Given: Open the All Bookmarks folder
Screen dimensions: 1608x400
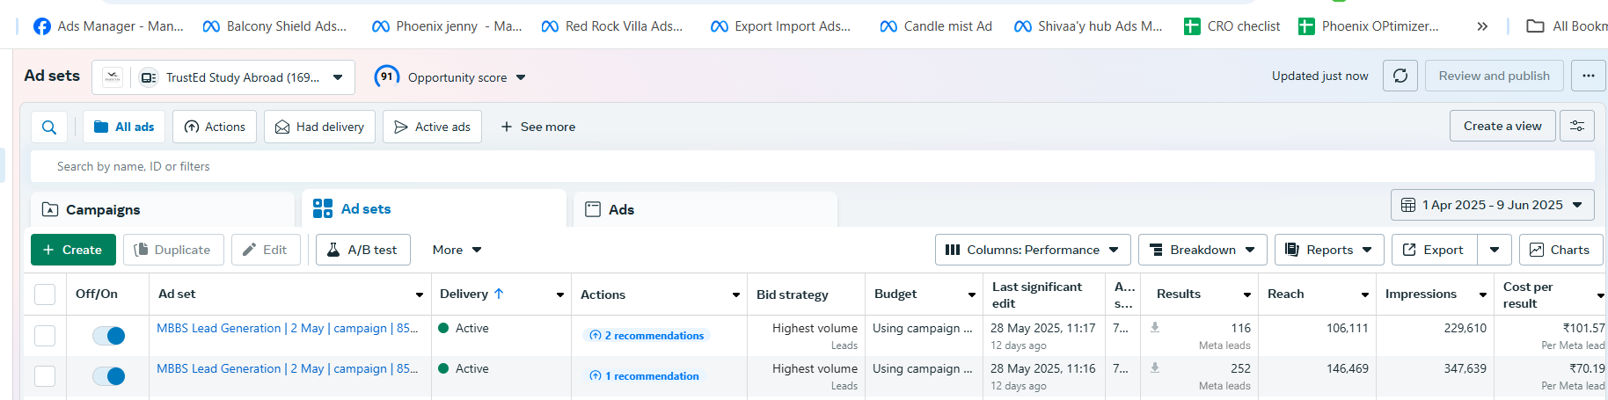Looking at the screenshot, I should (x=1567, y=26).
